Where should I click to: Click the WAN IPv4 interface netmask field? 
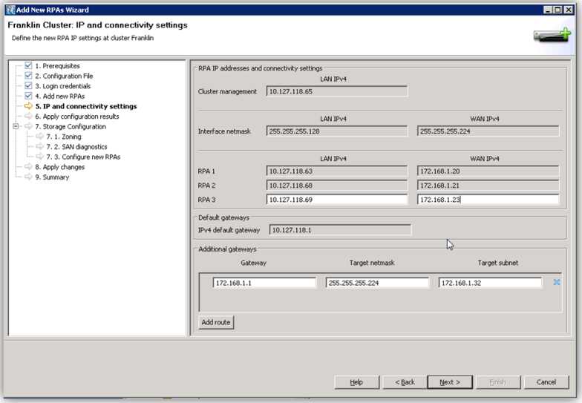point(488,131)
